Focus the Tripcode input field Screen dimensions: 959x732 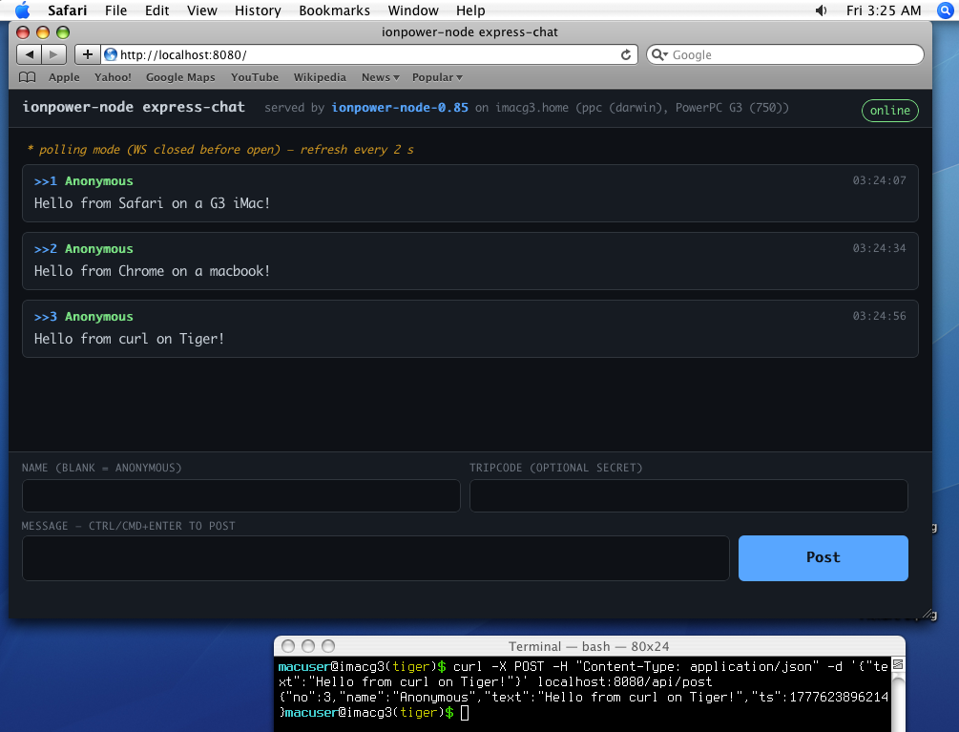[689, 495]
